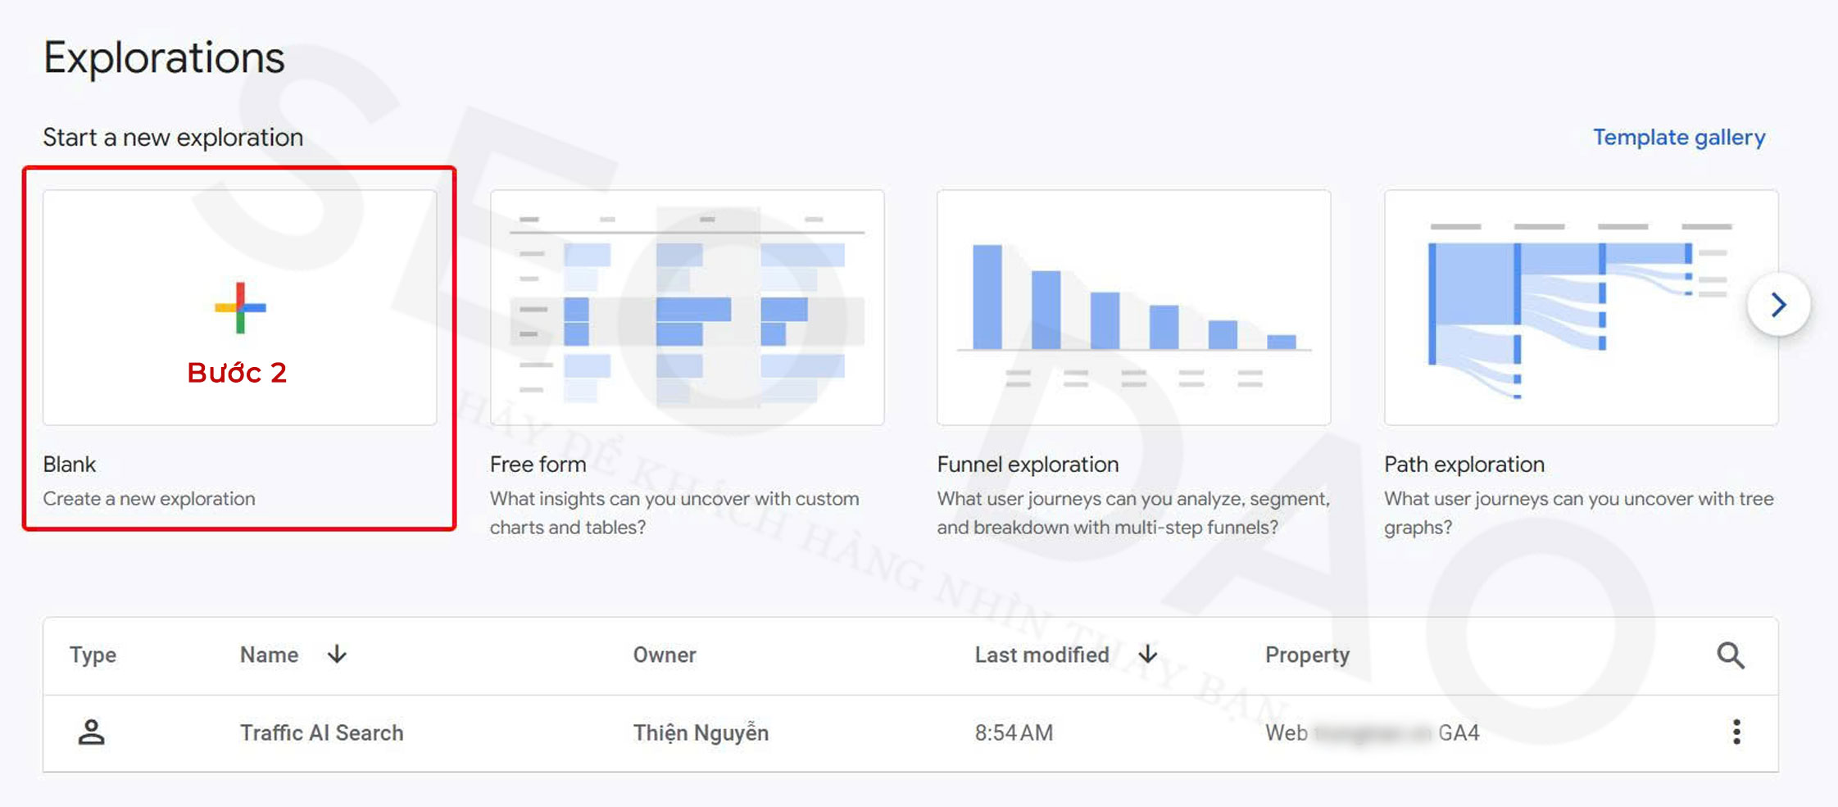Image resolution: width=1838 pixels, height=807 pixels.
Task: Click the person icon in the Type column
Action: tap(91, 732)
